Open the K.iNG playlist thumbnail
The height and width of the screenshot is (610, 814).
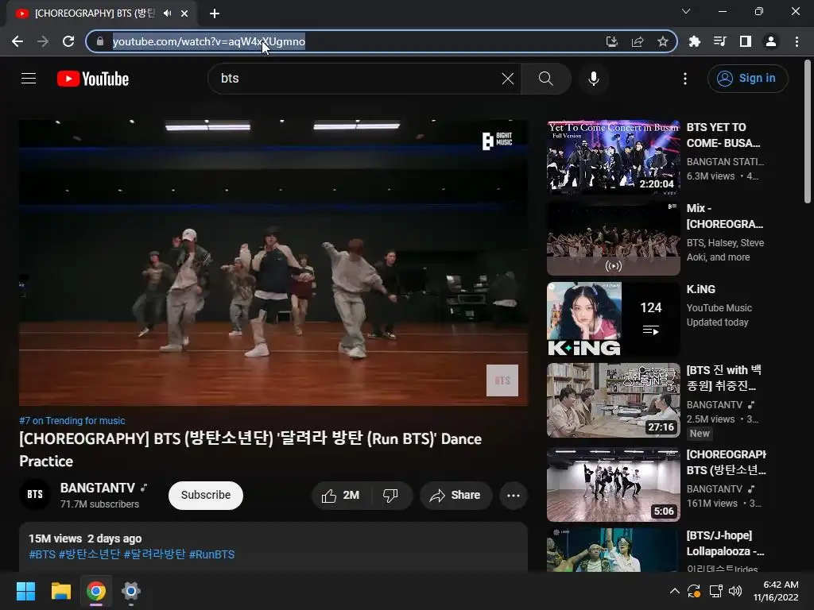click(613, 319)
